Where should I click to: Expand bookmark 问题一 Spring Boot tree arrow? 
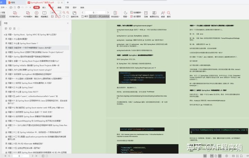pos(4,34)
